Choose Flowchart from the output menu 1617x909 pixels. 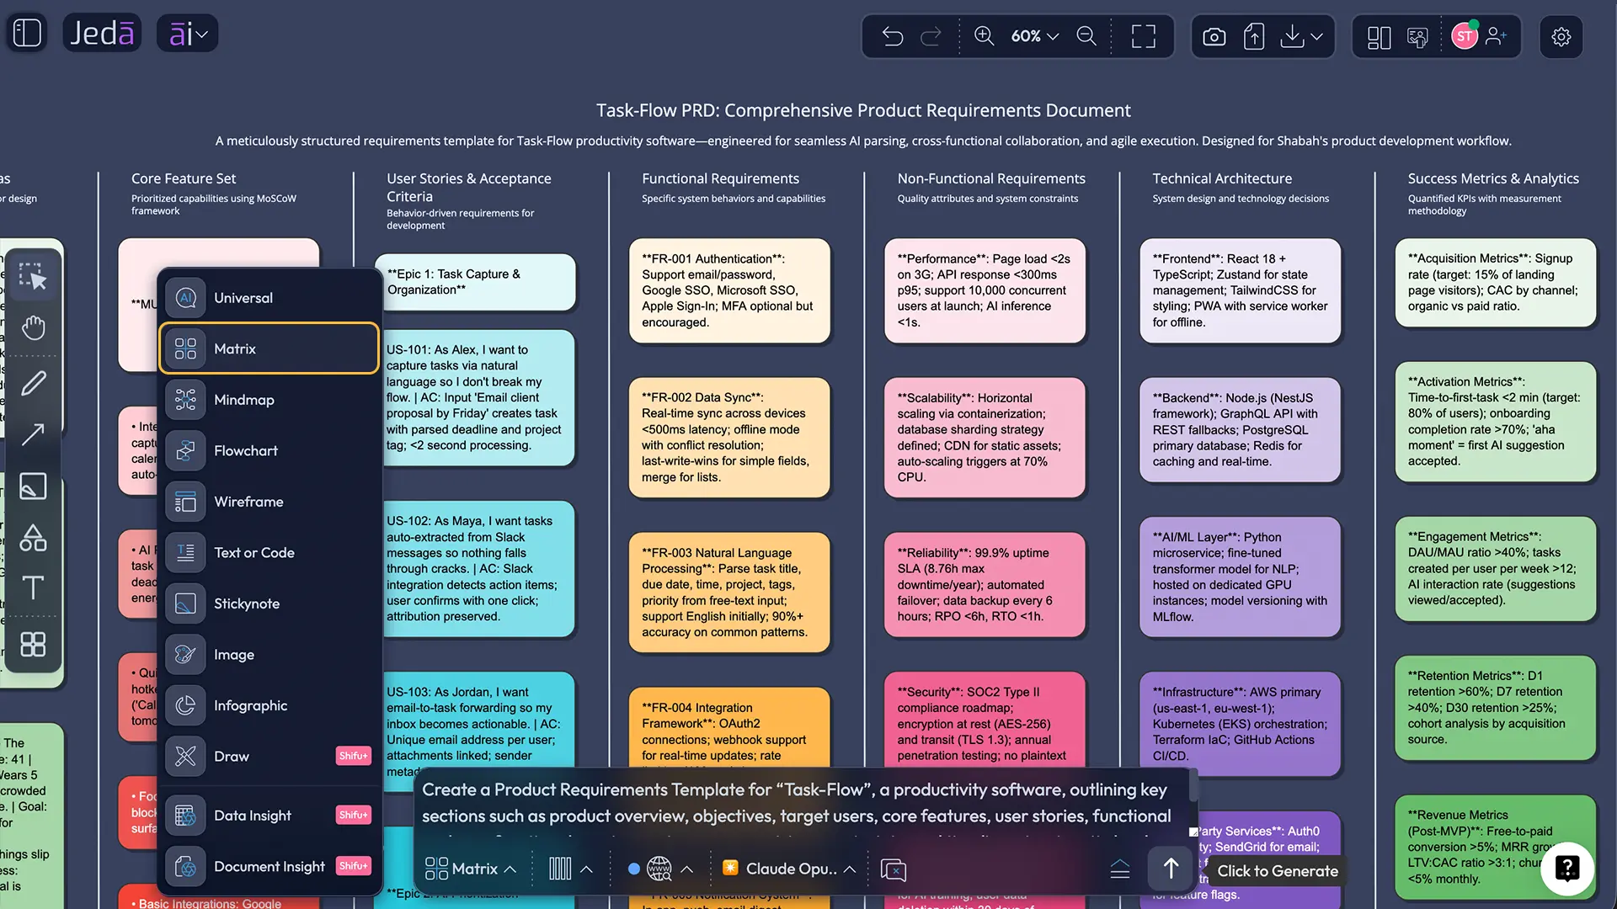(x=269, y=451)
